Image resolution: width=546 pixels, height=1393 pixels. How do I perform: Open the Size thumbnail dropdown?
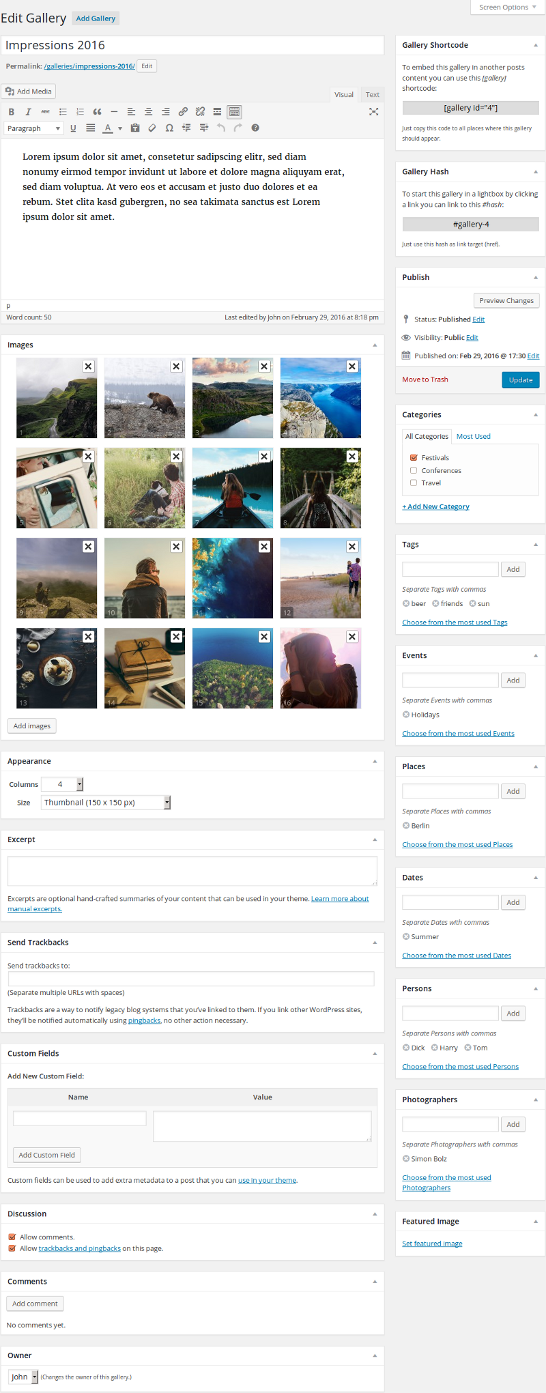tap(106, 803)
